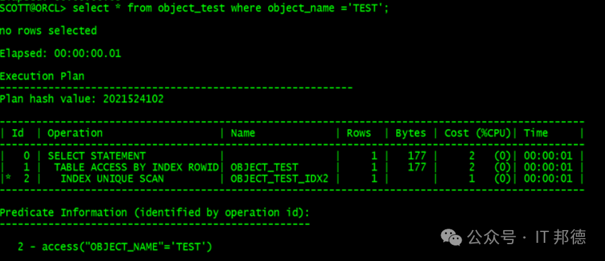Click the OBJECT_TEST_IDX2 index name
605x261 pixels.
(280, 179)
